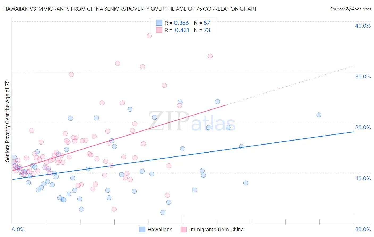Click the 0.0% x-axis label
Image resolution: width=374 pixels, height=237 pixels.
click(x=18, y=229)
